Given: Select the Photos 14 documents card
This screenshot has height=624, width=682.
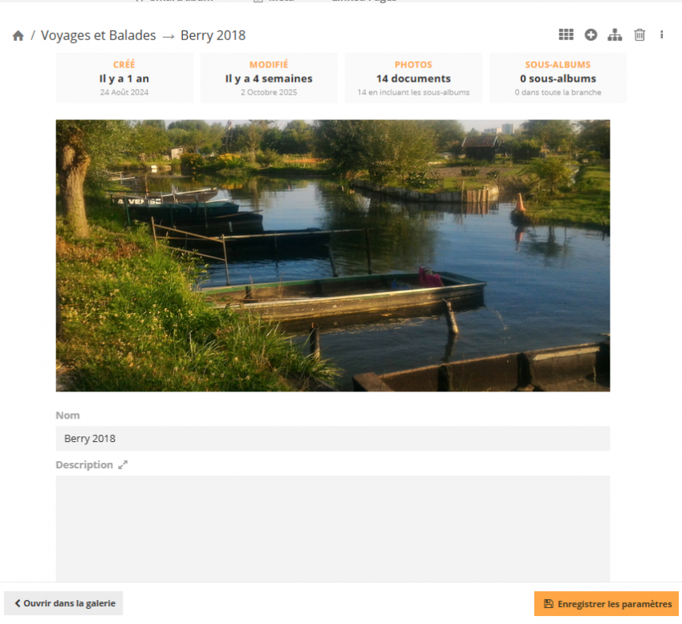Looking at the screenshot, I should click(413, 78).
